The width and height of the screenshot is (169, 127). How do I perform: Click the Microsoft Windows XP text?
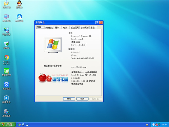pyautogui.click(x=81, y=36)
